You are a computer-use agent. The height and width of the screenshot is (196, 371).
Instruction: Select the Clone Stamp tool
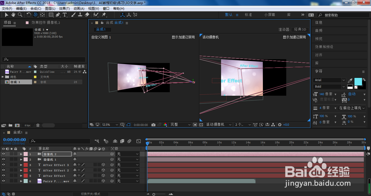[80, 15]
